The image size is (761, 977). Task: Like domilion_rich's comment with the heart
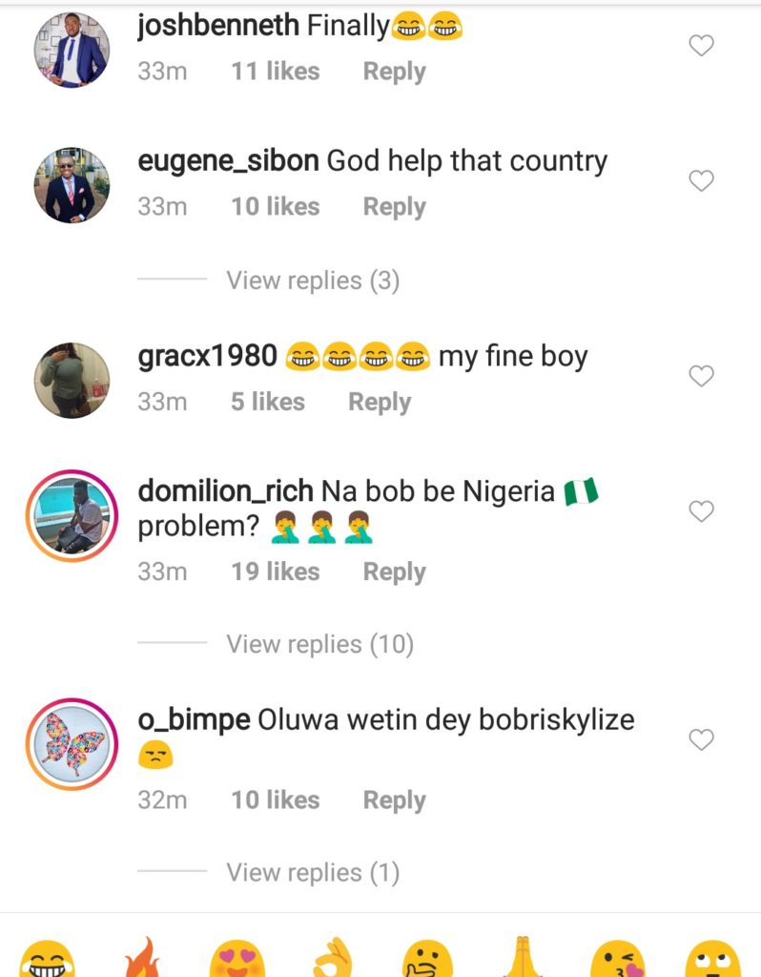click(x=701, y=511)
